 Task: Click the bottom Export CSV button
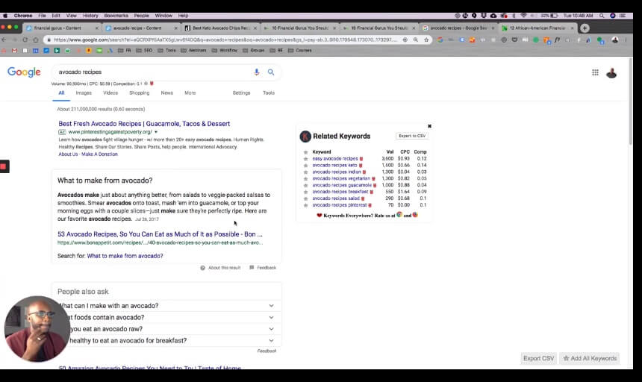tap(538, 358)
